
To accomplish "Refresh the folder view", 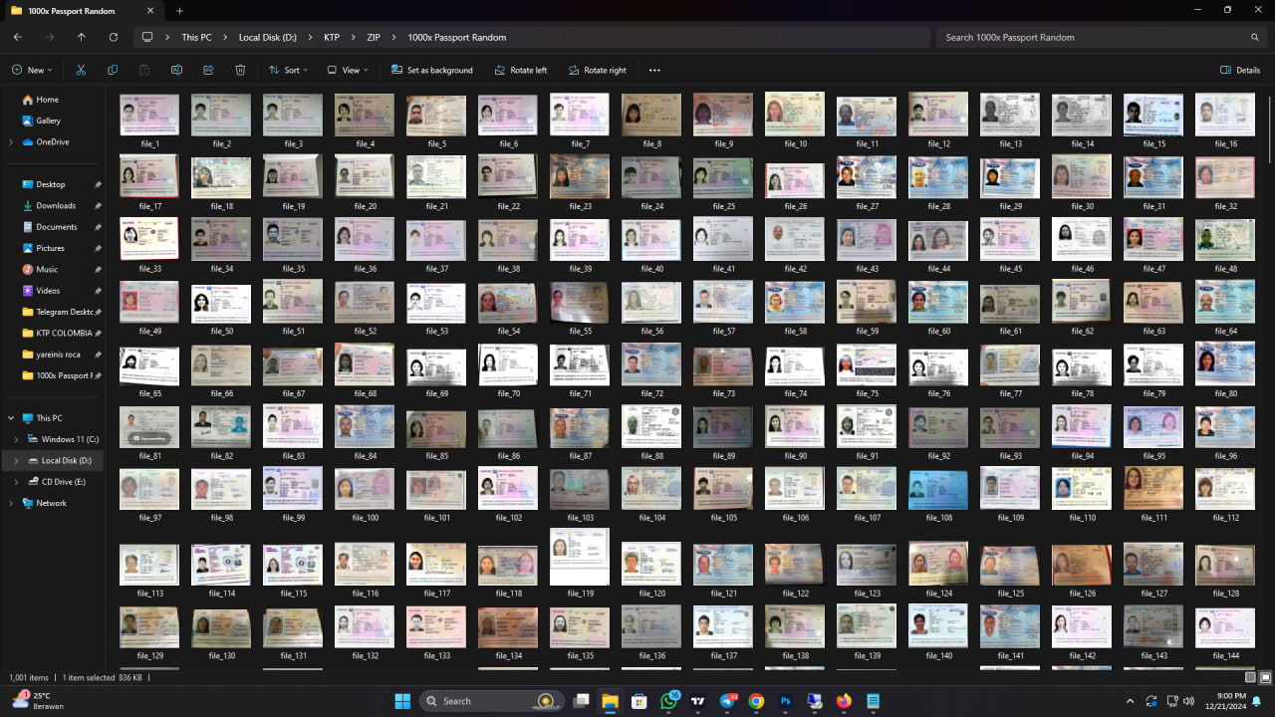I will point(114,37).
